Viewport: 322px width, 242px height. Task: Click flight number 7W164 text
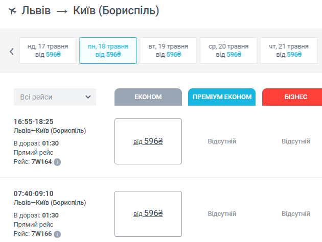41,162
